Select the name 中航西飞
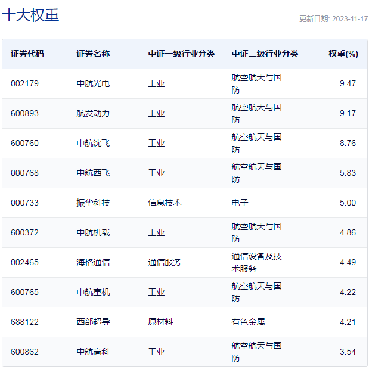Image resolution: width=372 pixels, height=370 pixels. (93, 173)
